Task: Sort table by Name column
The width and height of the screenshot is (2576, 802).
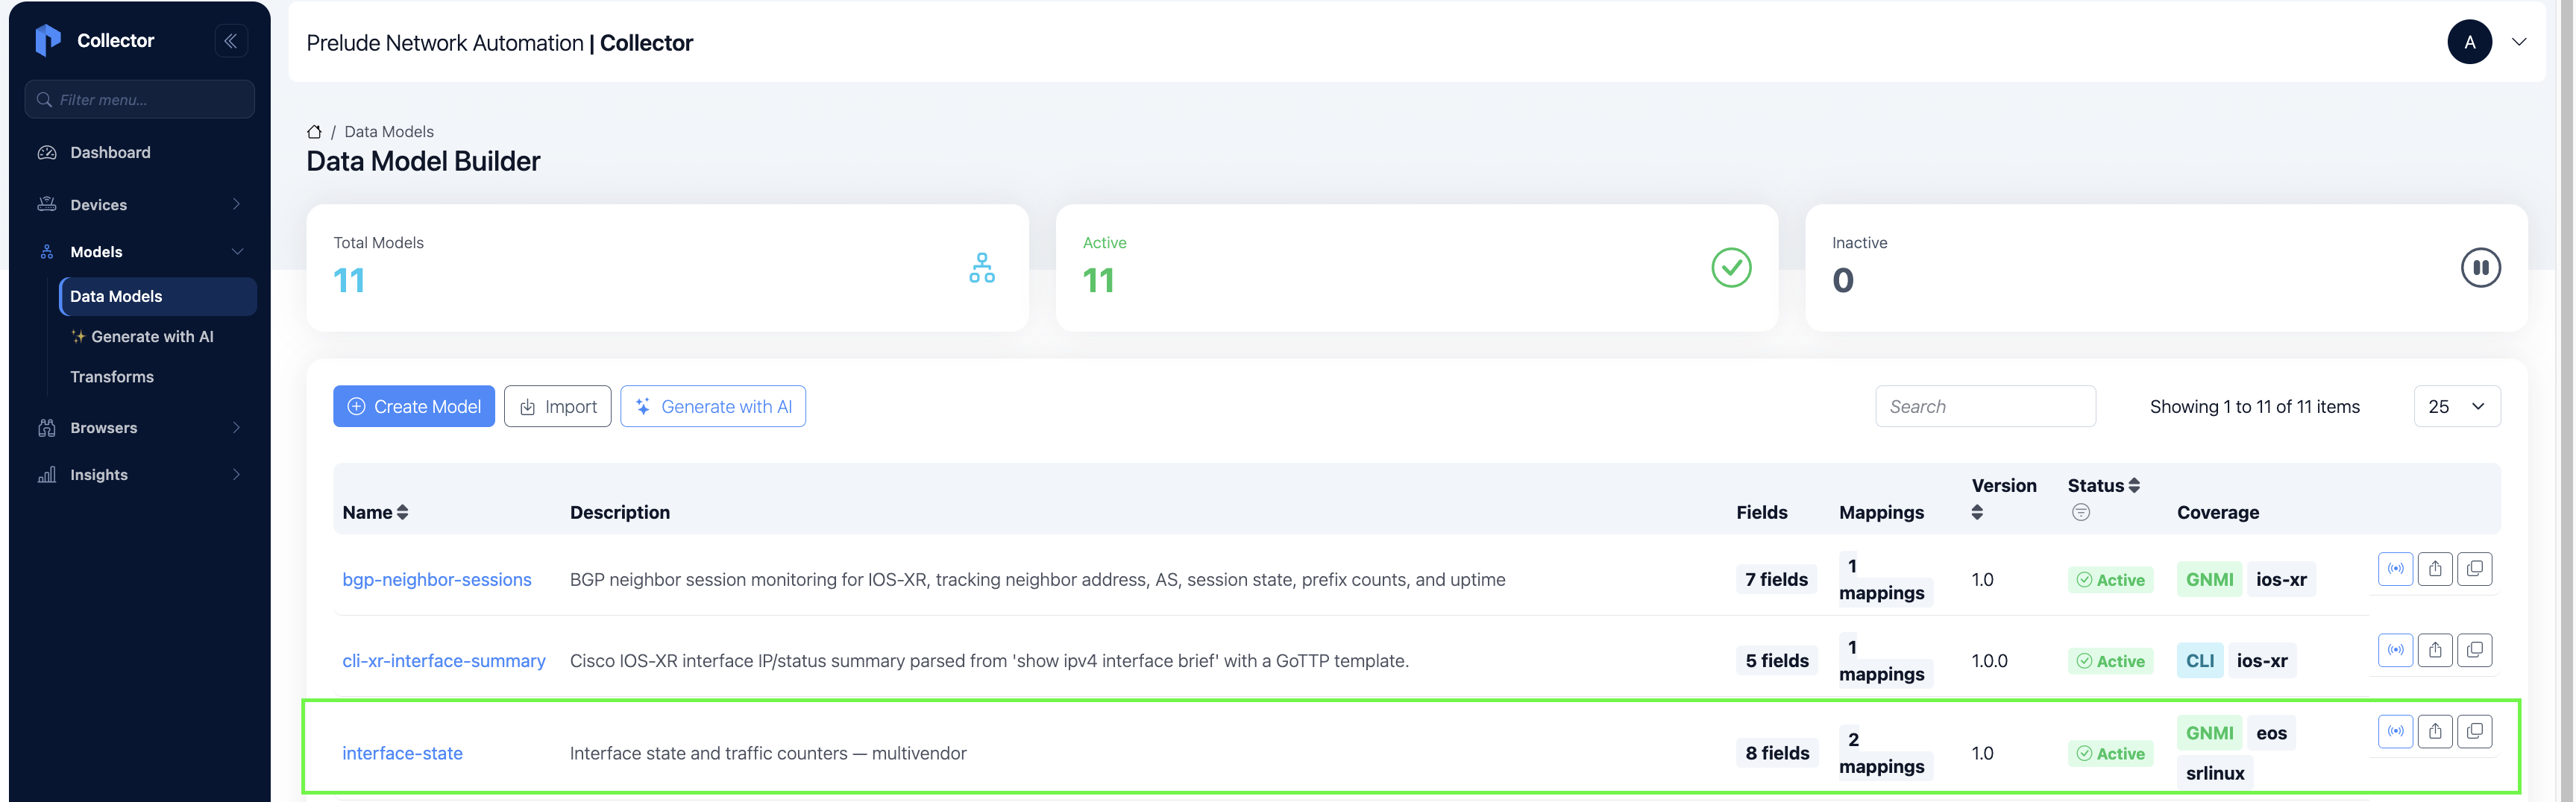Action: [375, 512]
